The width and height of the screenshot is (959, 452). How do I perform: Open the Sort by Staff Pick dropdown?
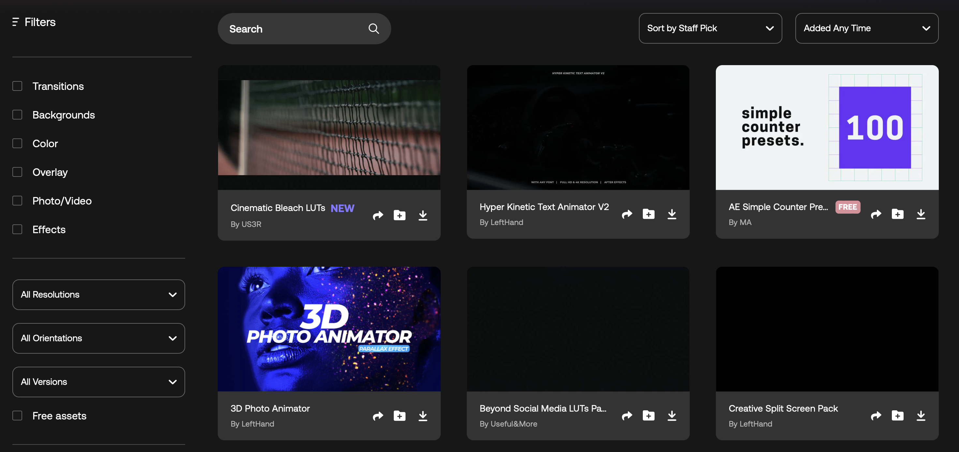pos(710,28)
